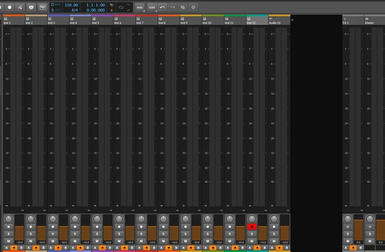Click the redo arrow in the toolbar
The width and height of the screenshot is (385, 252).
(173, 8)
